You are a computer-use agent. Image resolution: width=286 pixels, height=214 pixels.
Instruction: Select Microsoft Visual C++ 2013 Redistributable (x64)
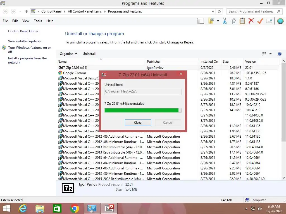click(x=168, y=147)
